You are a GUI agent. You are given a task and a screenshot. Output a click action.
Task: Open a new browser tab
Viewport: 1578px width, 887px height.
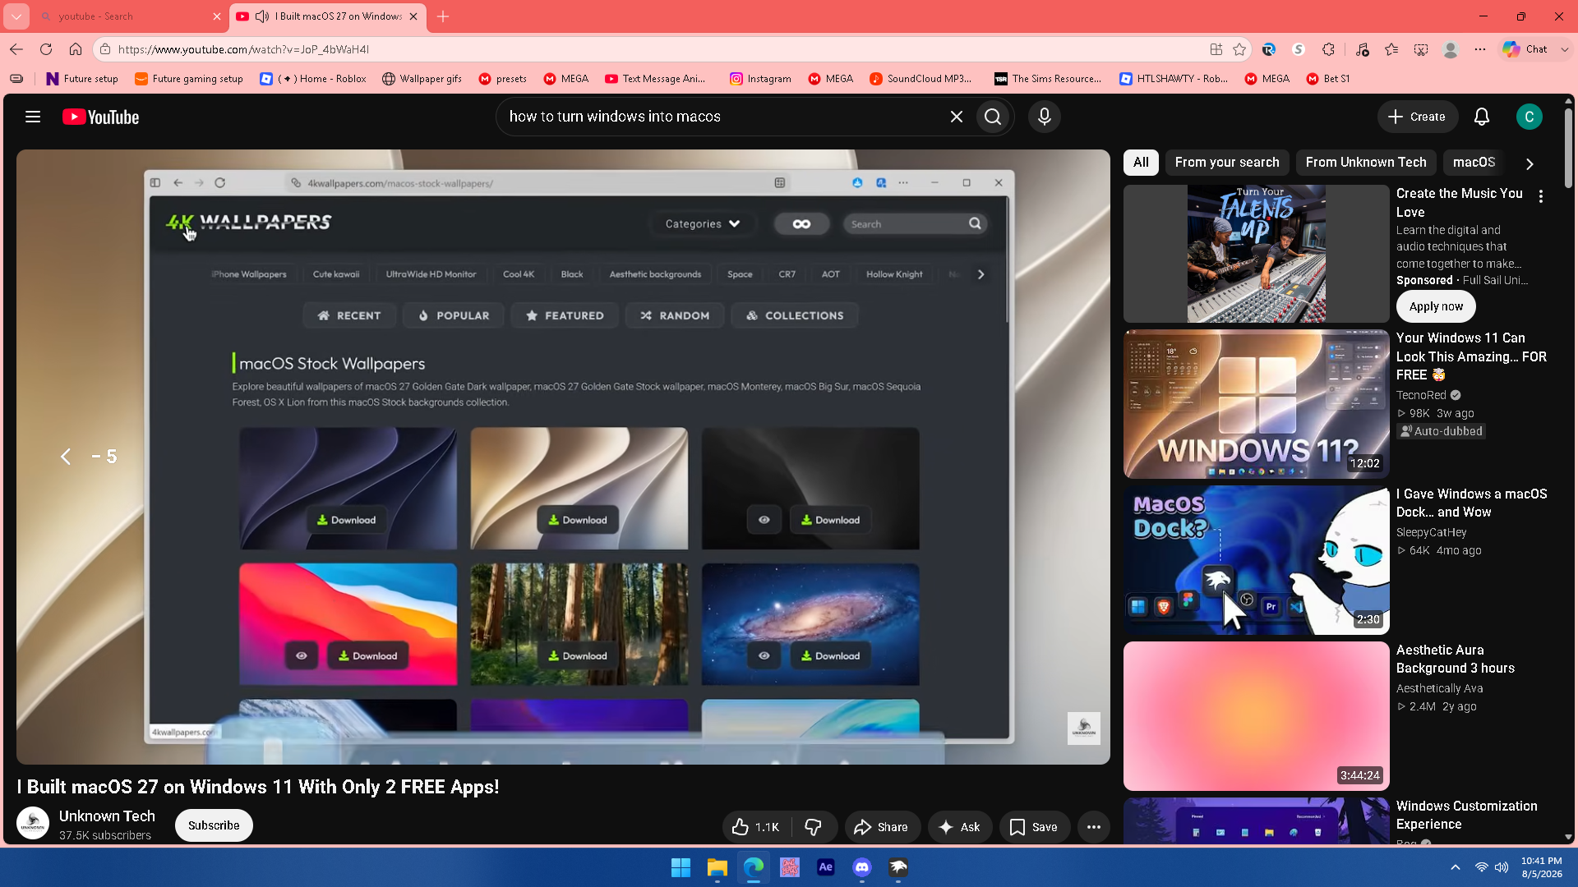click(443, 16)
